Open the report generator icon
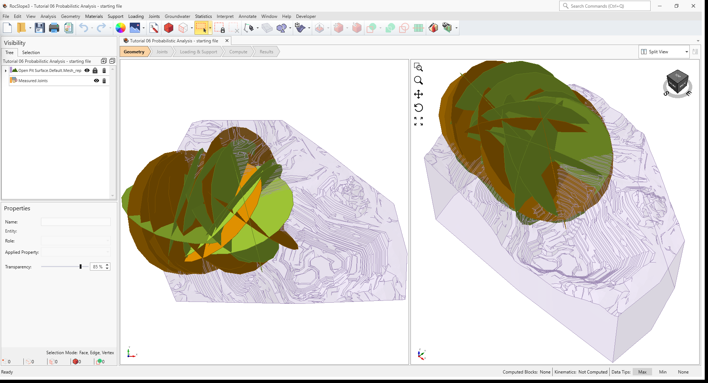The image size is (708, 383). click(x=68, y=28)
